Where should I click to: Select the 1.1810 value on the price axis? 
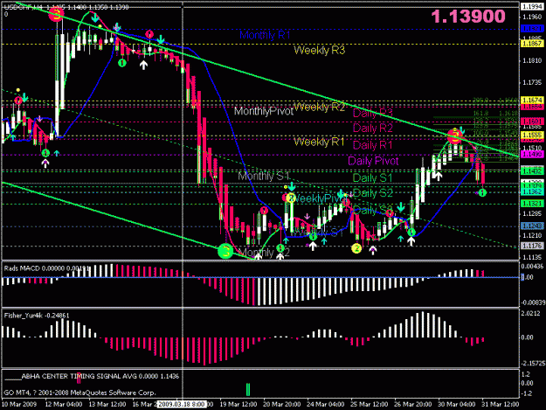pos(532,60)
